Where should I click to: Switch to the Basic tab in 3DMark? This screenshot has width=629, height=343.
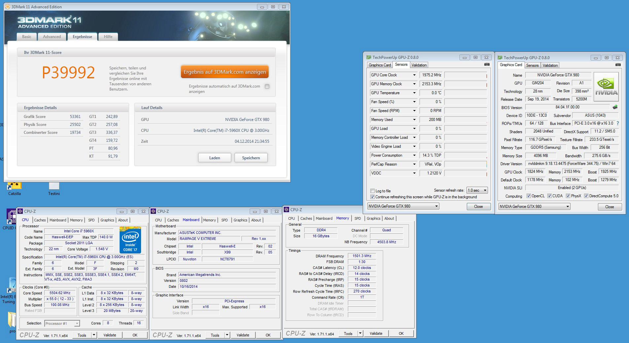click(27, 37)
